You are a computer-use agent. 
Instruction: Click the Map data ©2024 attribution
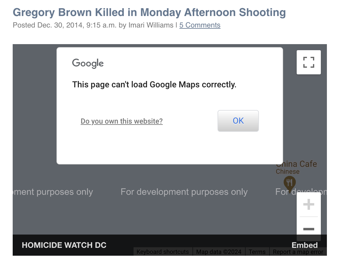tap(219, 252)
